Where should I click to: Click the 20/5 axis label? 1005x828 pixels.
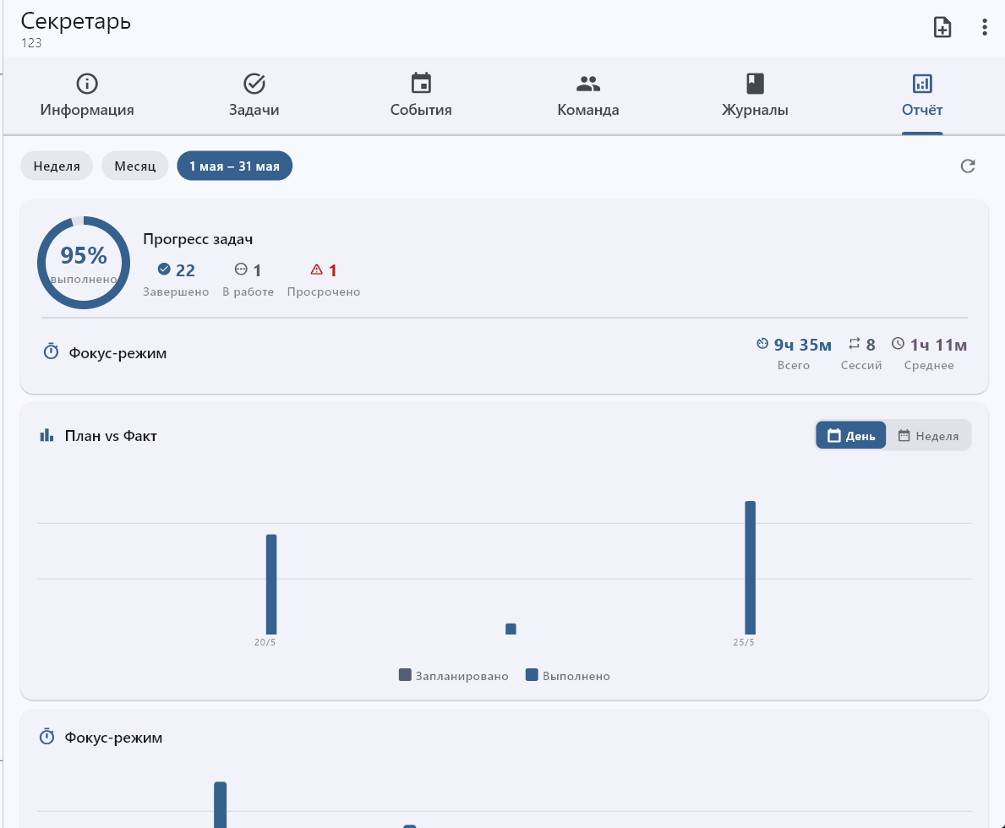(265, 642)
